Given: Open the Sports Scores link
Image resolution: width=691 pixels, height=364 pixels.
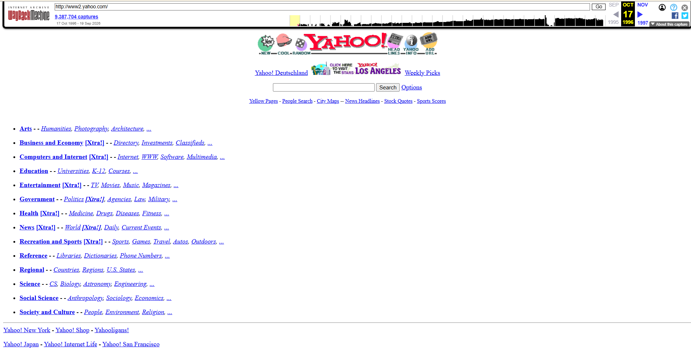Looking at the screenshot, I should pyautogui.click(x=431, y=101).
